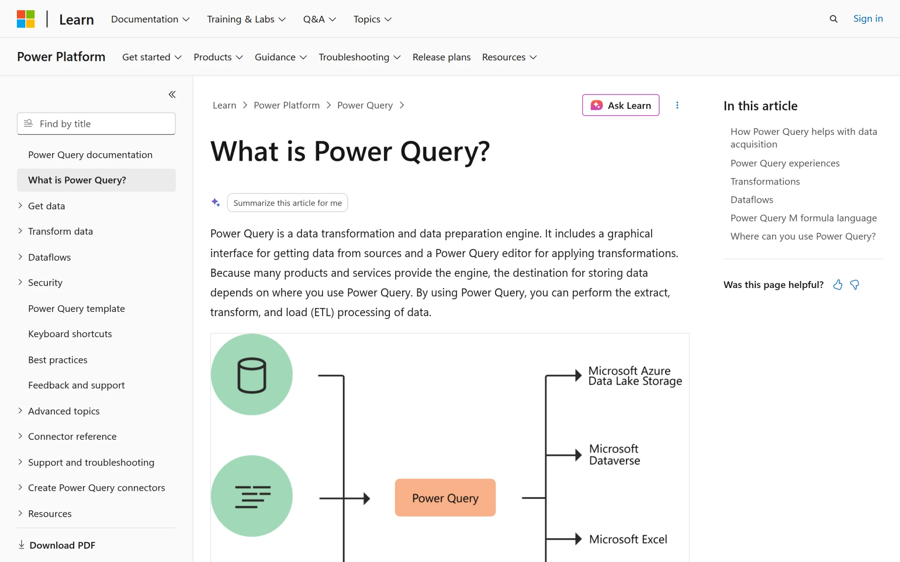Click the Download PDF button
The width and height of the screenshot is (900, 562).
click(57, 545)
